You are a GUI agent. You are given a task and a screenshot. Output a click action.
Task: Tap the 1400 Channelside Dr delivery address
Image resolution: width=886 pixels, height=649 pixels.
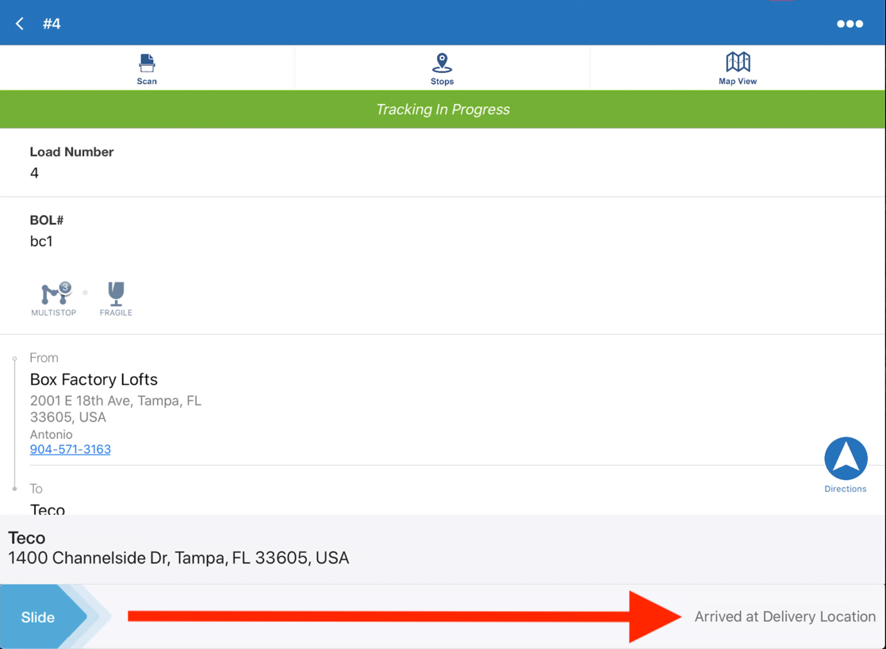click(178, 558)
